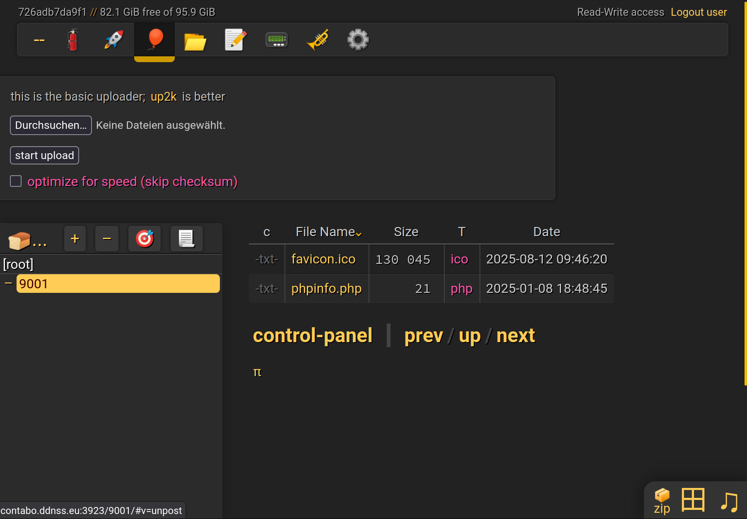747x519 pixels.
Task: Open the gear settings icon
Action: (358, 40)
